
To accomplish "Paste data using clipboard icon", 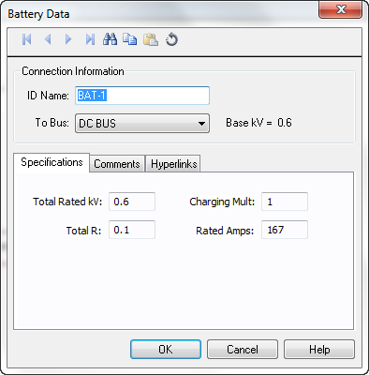I will tap(151, 39).
